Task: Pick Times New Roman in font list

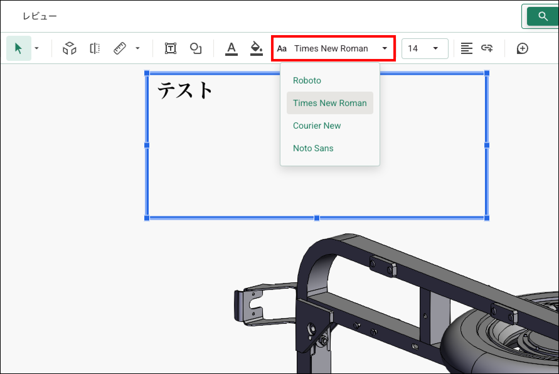Action: 329,103
